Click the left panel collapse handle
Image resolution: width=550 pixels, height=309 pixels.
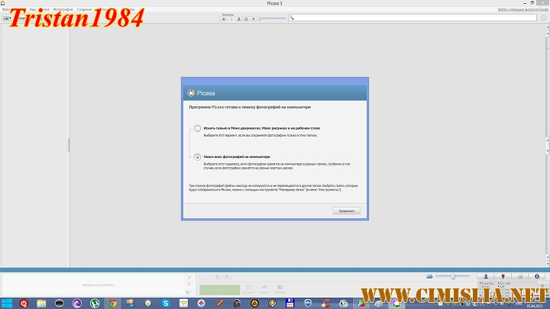pos(69,144)
